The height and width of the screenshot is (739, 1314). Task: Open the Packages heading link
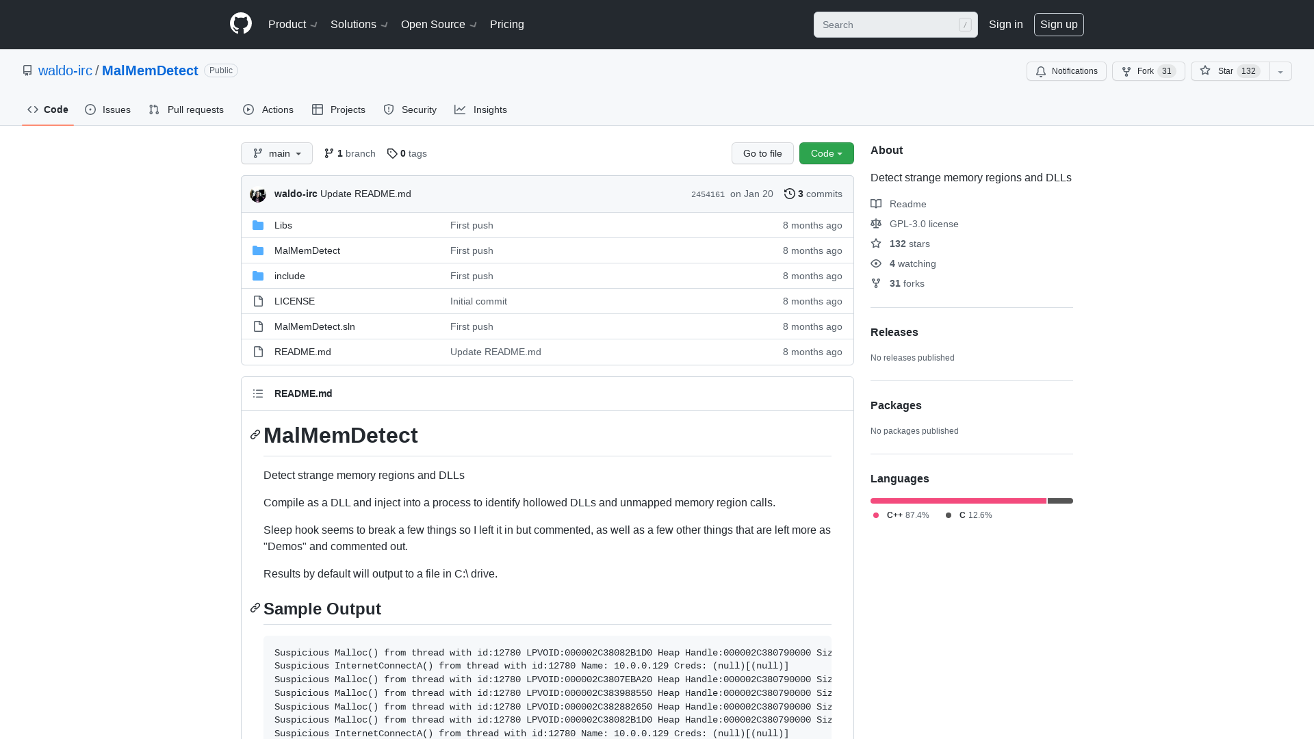click(x=896, y=405)
